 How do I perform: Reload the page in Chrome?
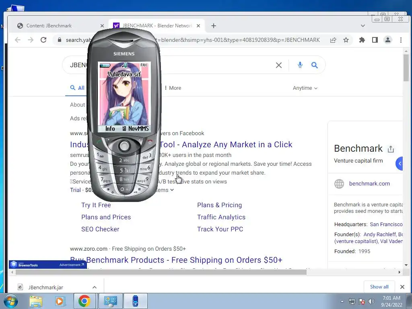(x=43, y=40)
